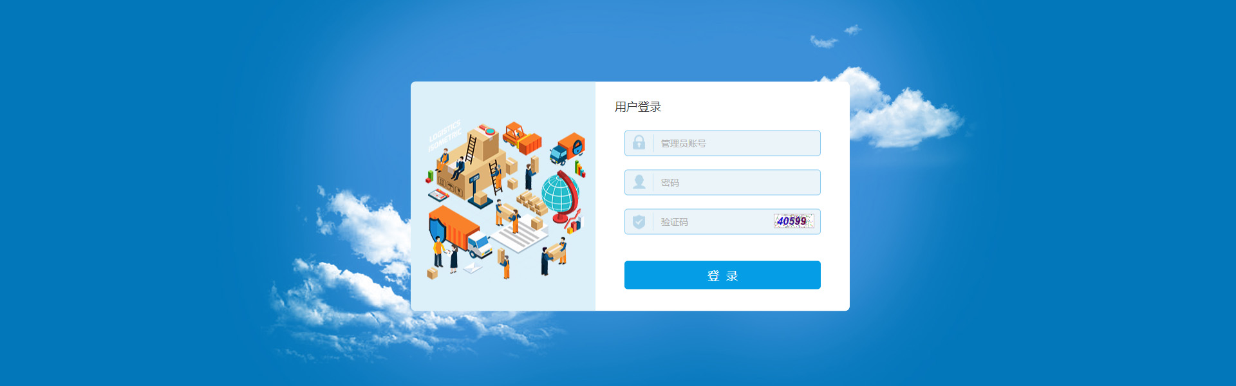Click the small delivery van with padlock
This screenshot has width=1236, height=386.
click(567, 149)
